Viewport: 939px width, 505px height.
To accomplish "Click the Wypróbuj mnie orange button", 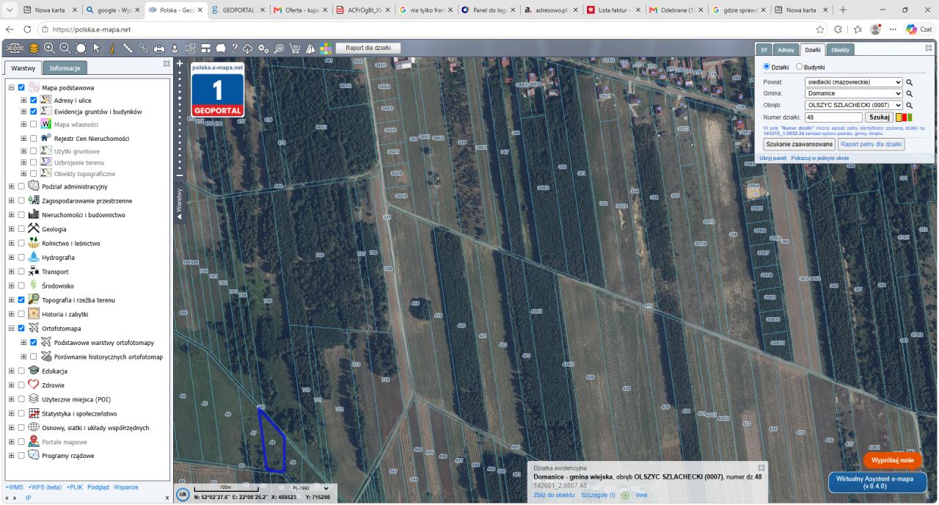I will point(893,460).
